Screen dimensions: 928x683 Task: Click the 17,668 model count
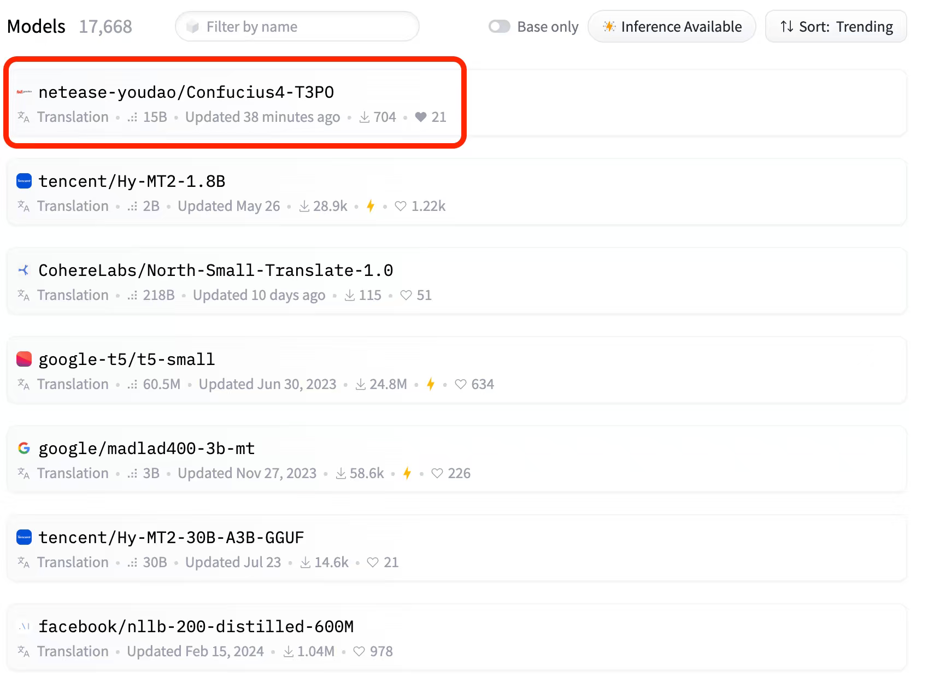click(105, 26)
